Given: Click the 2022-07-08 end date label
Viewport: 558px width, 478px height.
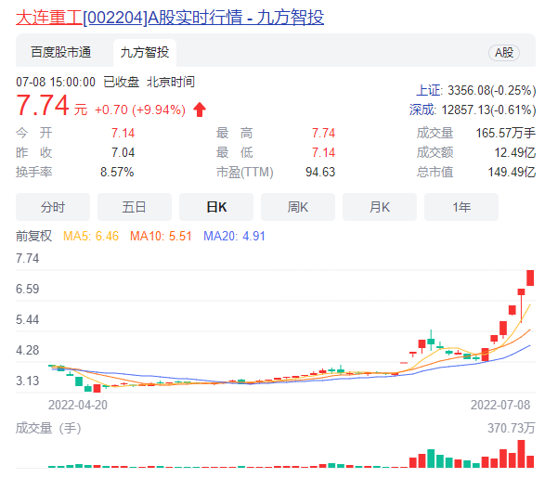Looking at the screenshot, I should pos(500,405).
